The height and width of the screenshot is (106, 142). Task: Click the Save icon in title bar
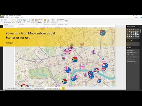(x=3, y=16)
